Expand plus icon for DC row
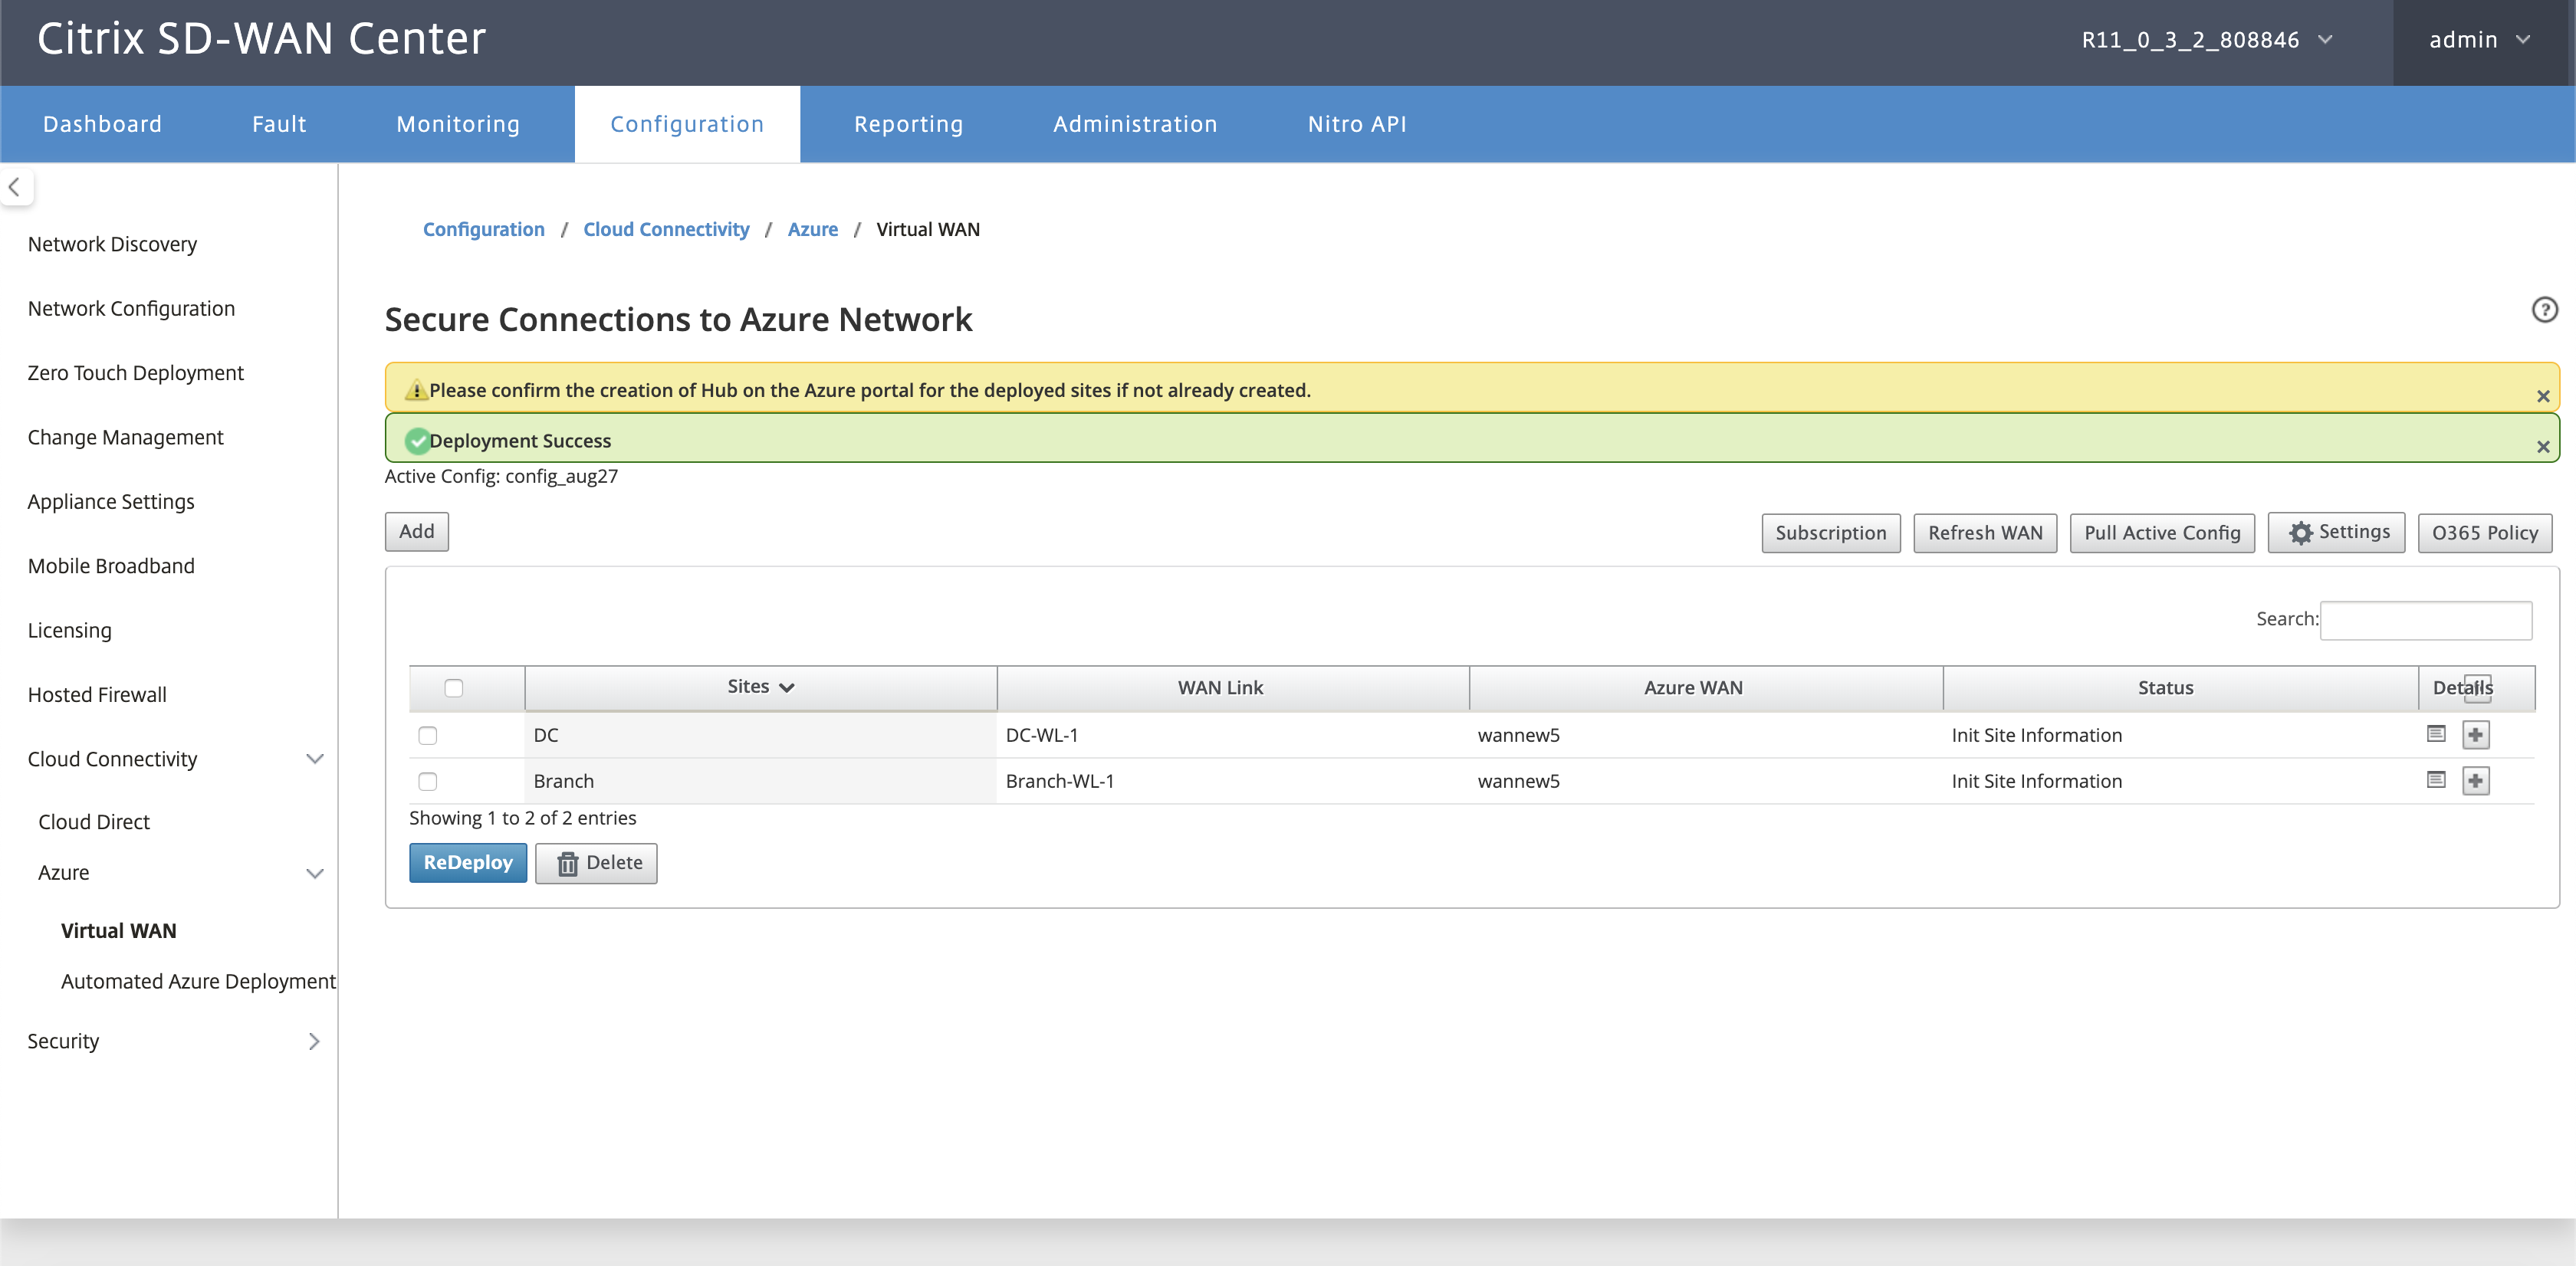The height and width of the screenshot is (1266, 2576). pos(2475,736)
